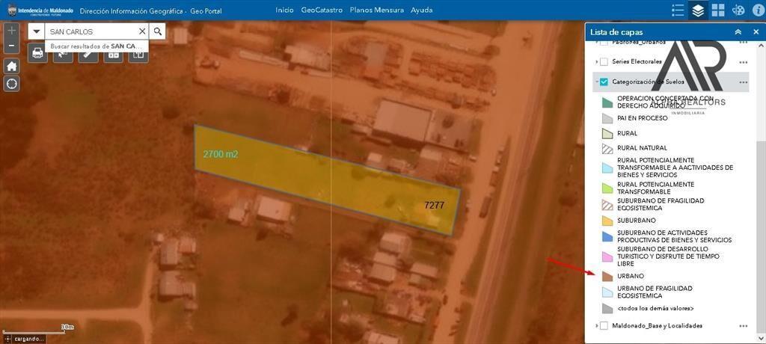
Task: Expand Maldonado_Base y Localidades layer tree
Action: pyautogui.click(x=596, y=326)
